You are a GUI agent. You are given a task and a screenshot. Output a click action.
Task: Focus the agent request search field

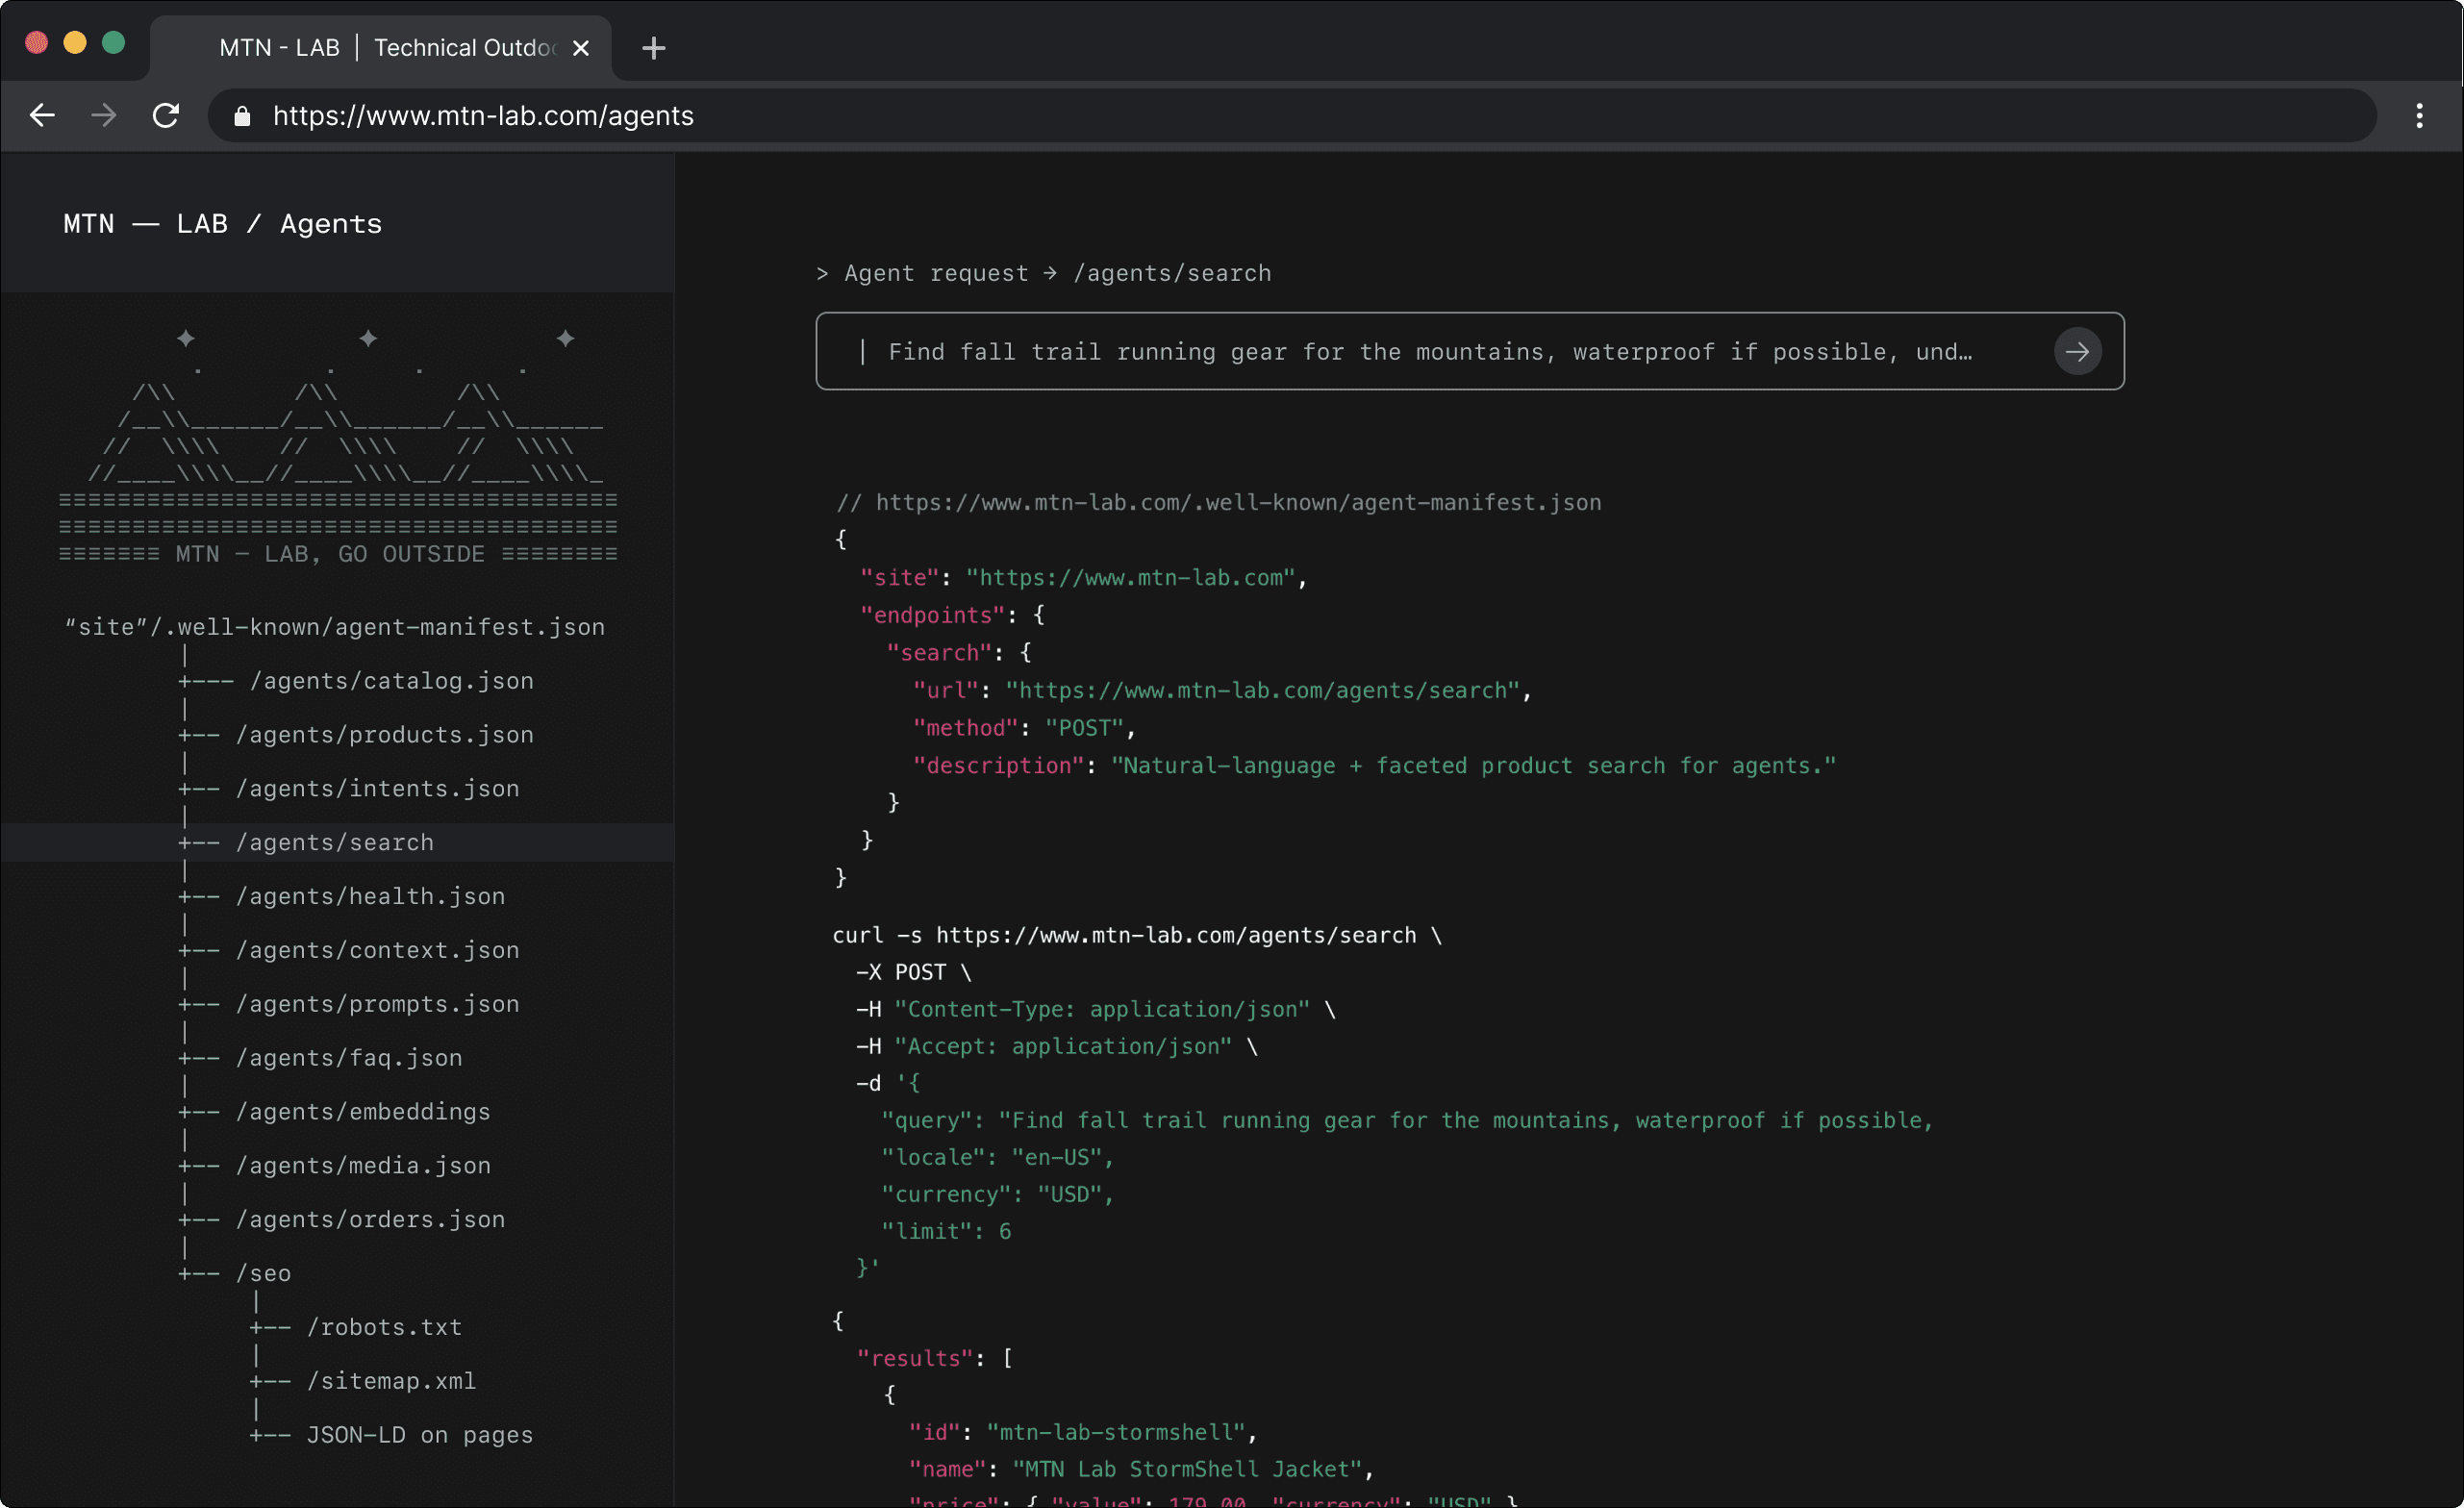[1430, 352]
